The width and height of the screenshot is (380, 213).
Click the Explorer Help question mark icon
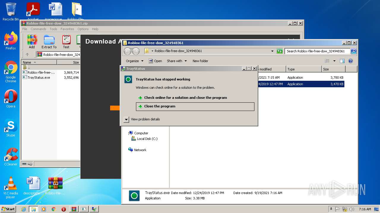[351, 61]
